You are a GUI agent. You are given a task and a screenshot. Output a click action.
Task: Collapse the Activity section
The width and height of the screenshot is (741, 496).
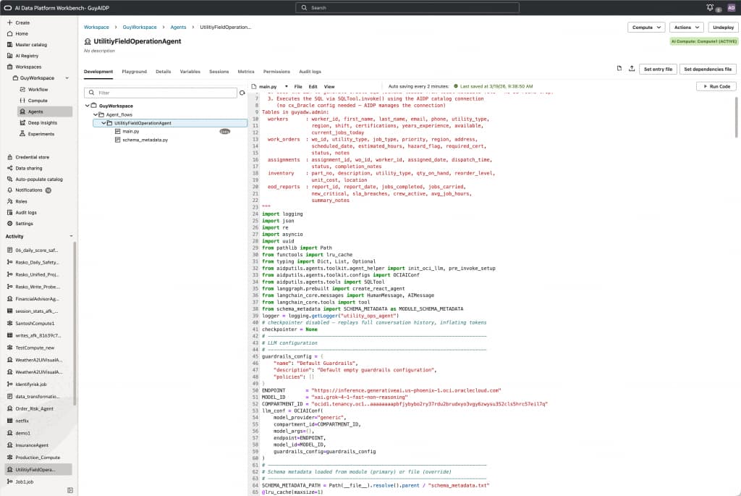point(72,236)
